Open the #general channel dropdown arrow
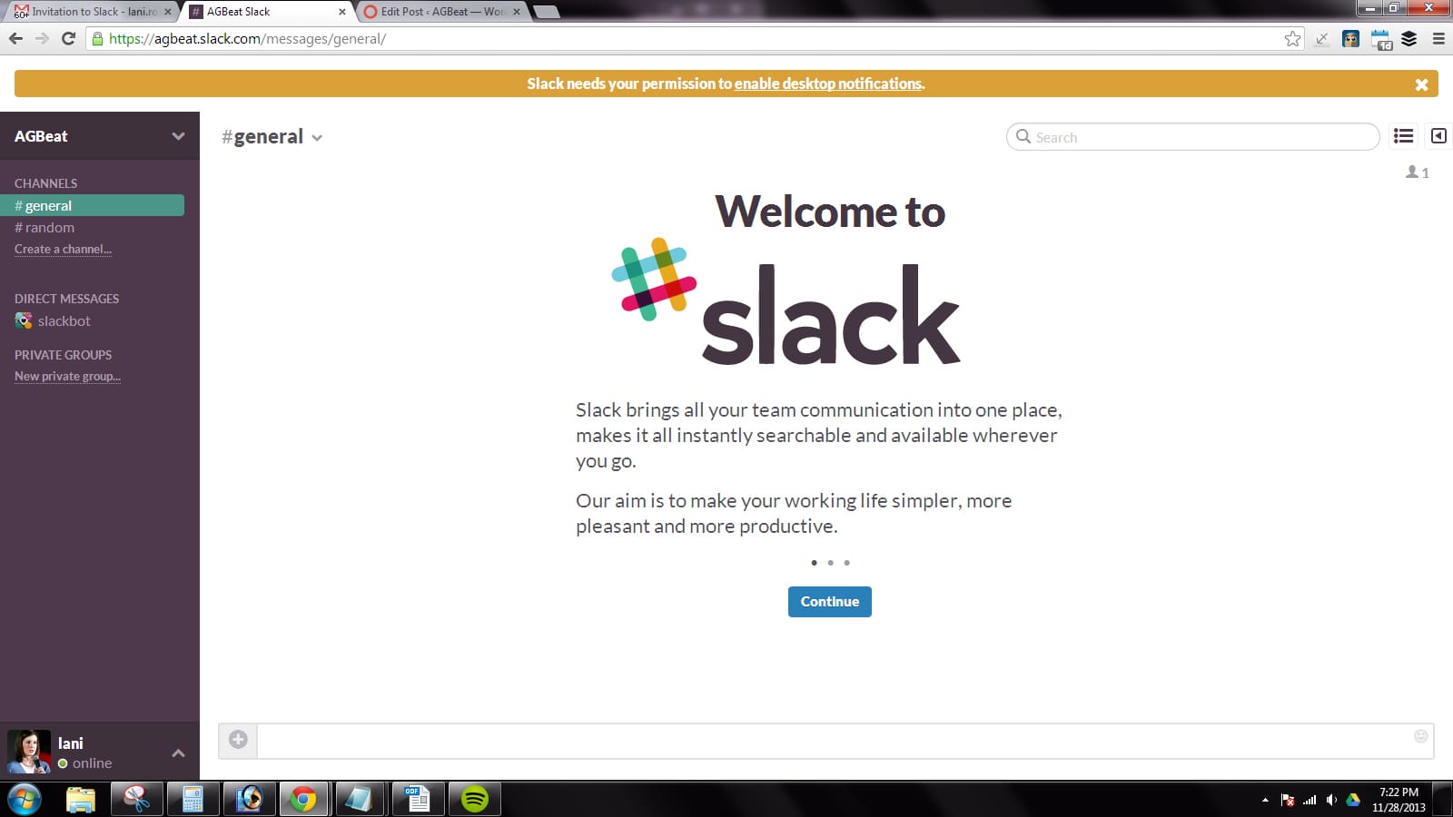 317,138
